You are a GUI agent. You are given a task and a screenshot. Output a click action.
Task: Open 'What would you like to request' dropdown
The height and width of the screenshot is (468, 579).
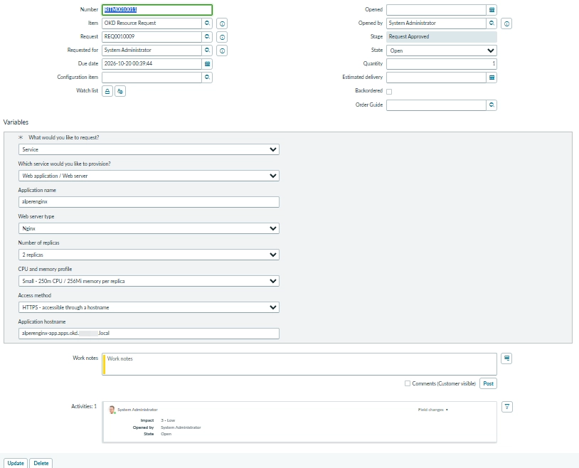(x=149, y=149)
